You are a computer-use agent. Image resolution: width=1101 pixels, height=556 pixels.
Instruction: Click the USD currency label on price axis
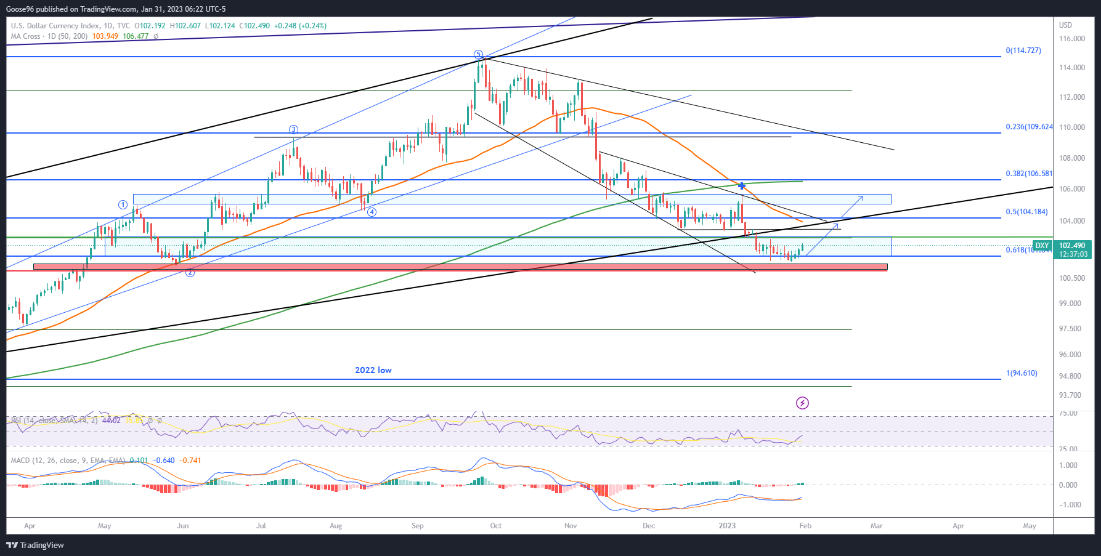pyautogui.click(x=1065, y=25)
